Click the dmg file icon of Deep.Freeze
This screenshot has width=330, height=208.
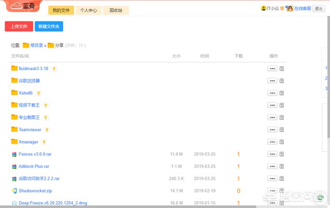click(14, 203)
